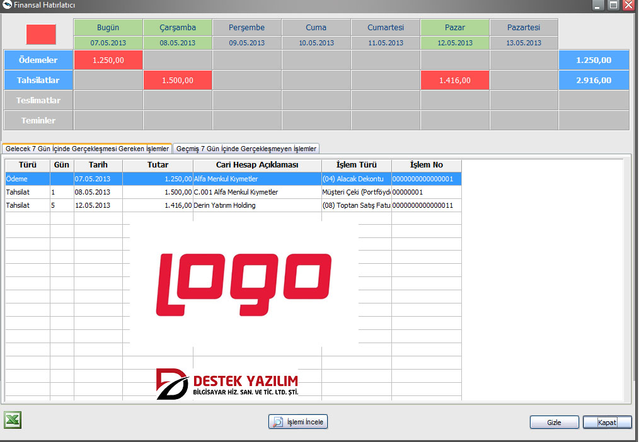Select the Bugün day header

coord(108,28)
